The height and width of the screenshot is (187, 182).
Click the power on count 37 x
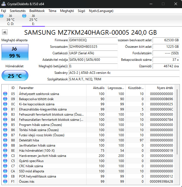tap(166, 60)
